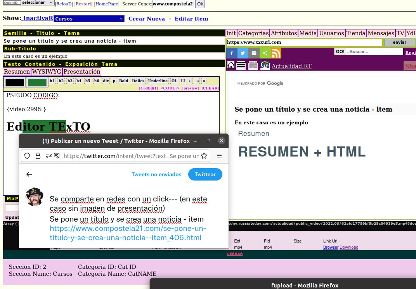Open the Atributos tab
This screenshot has height=289, width=416.
[284, 33]
